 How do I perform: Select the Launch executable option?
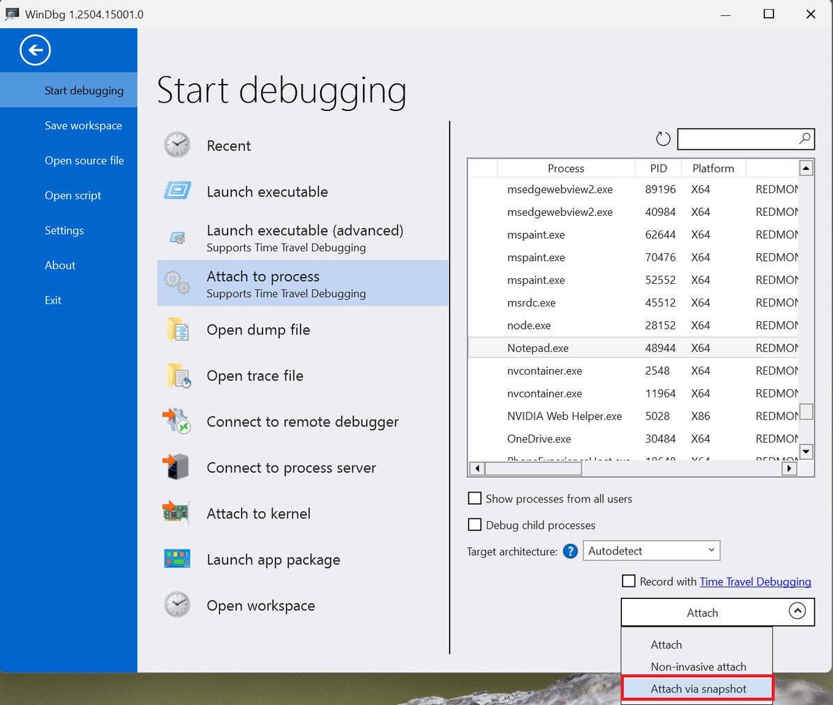303,192
